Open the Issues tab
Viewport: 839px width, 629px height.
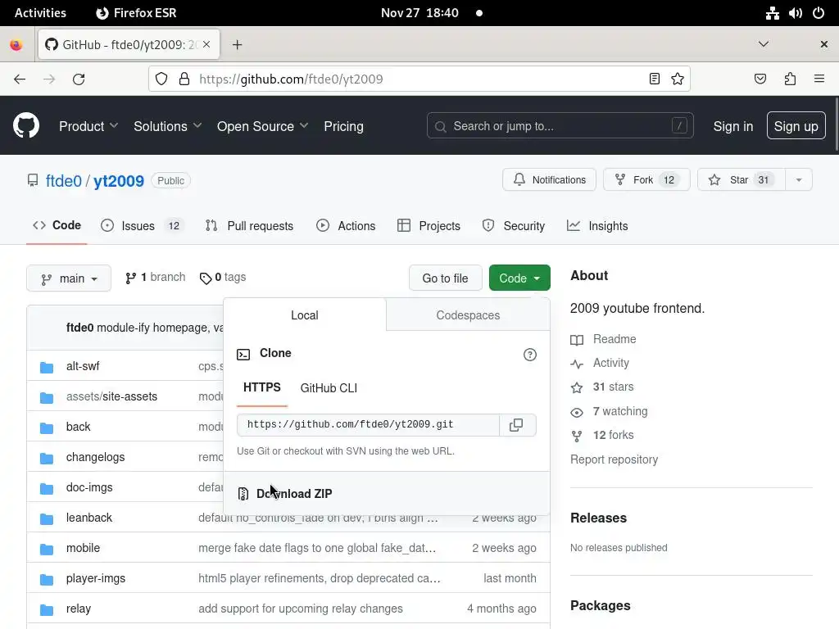click(x=143, y=226)
